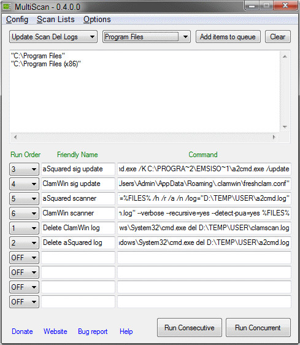Open the Bug report link
This screenshot has width=300, height=345.
[93, 331]
